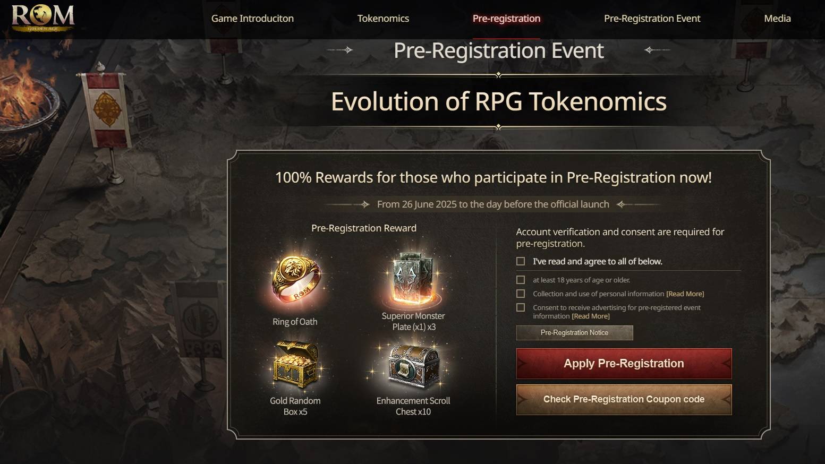Open Read More for advertising consent

click(590, 316)
